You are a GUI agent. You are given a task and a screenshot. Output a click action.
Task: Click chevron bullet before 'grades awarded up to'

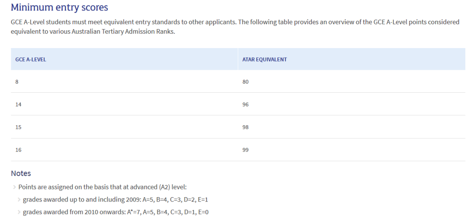coord(19,200)
